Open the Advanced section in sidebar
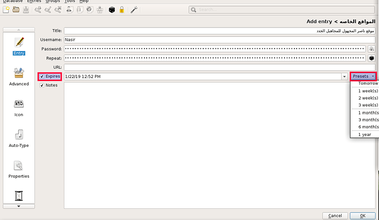Screen dimensions: 379x220 coord(19,76)
